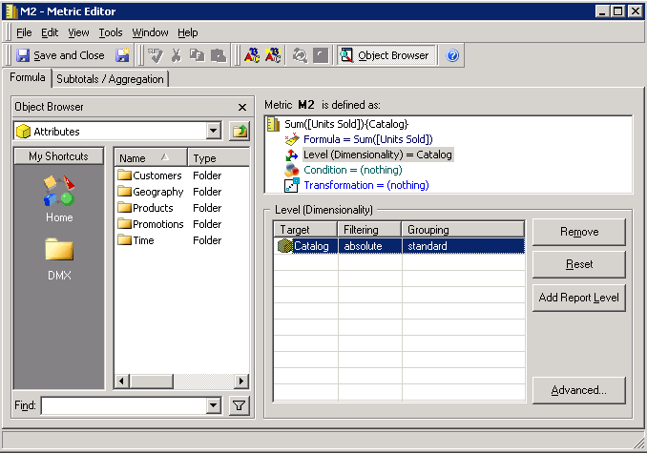Open the Tools menu
Image resolution: width=647 pixels, height=454 pixels.
[x=110, y=32]
